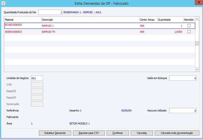Screen dimensions: 203x139
Task: Click the SETOR MODELO 1 text
Action: 79,124
